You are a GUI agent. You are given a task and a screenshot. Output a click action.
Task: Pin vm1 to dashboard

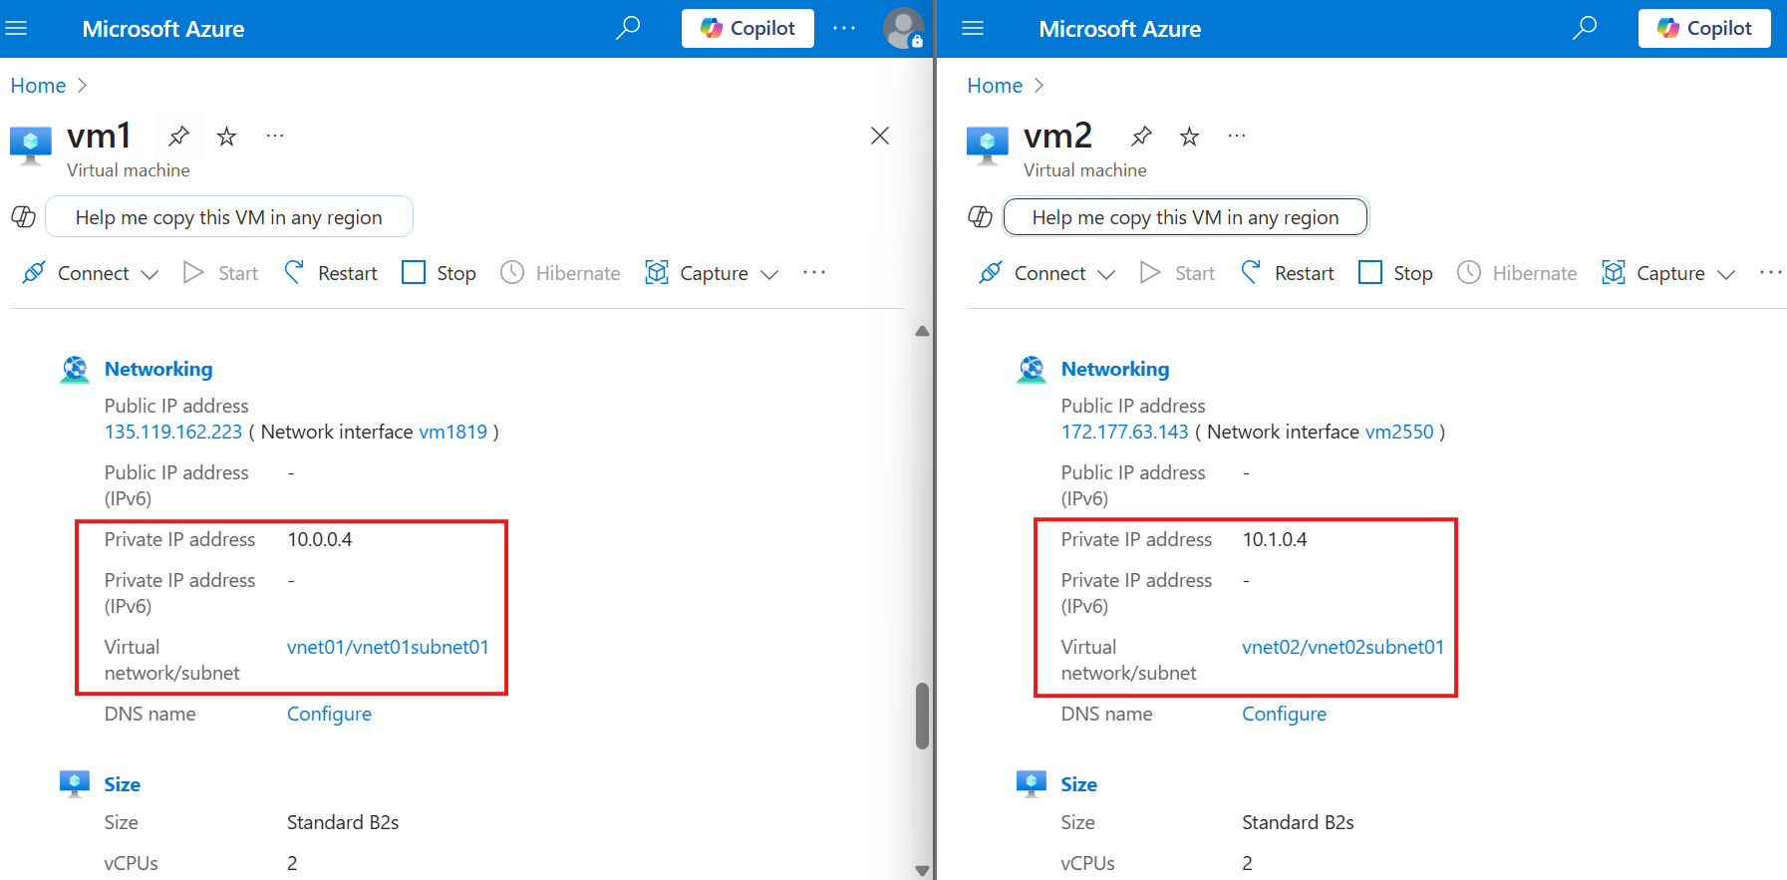[x=178, y=136]
